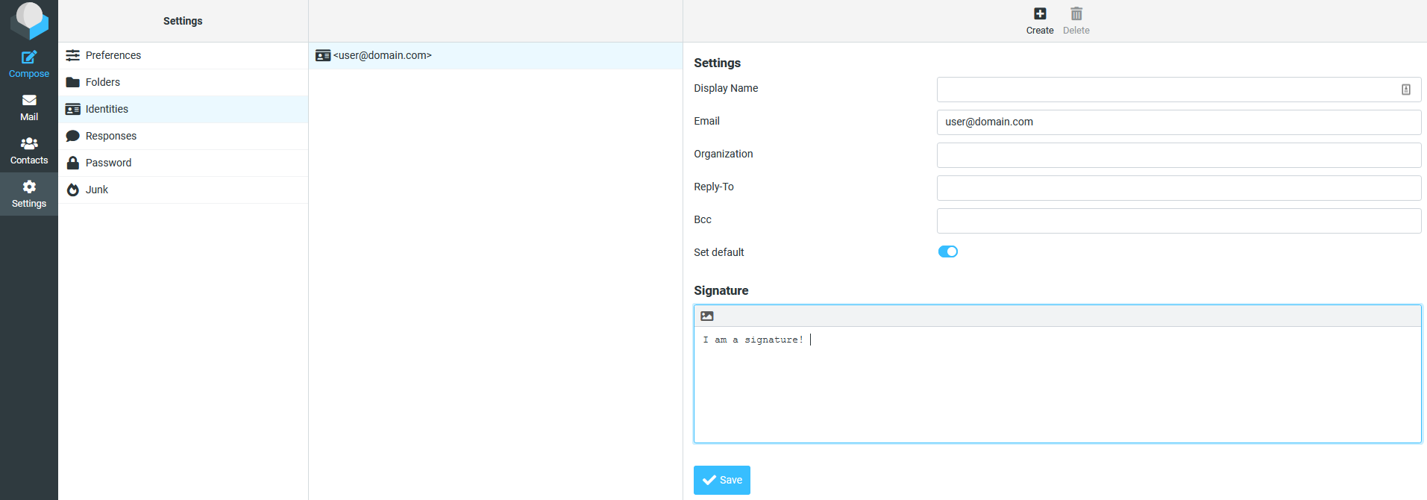Viewport: 1427px width, 500px height.
Task: Open the Password section
Action: (x=108, y=163)
